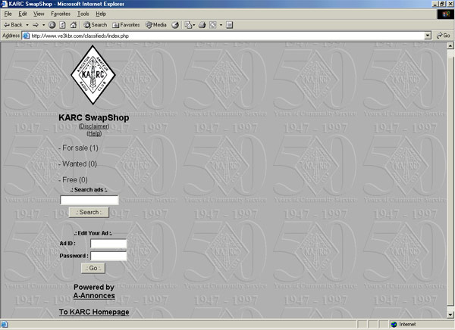Open the File menu
455x330 pixels.
[x=8, y=14]
